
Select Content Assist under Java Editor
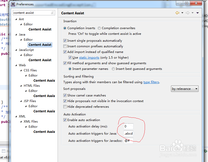(x=40, y=45)
